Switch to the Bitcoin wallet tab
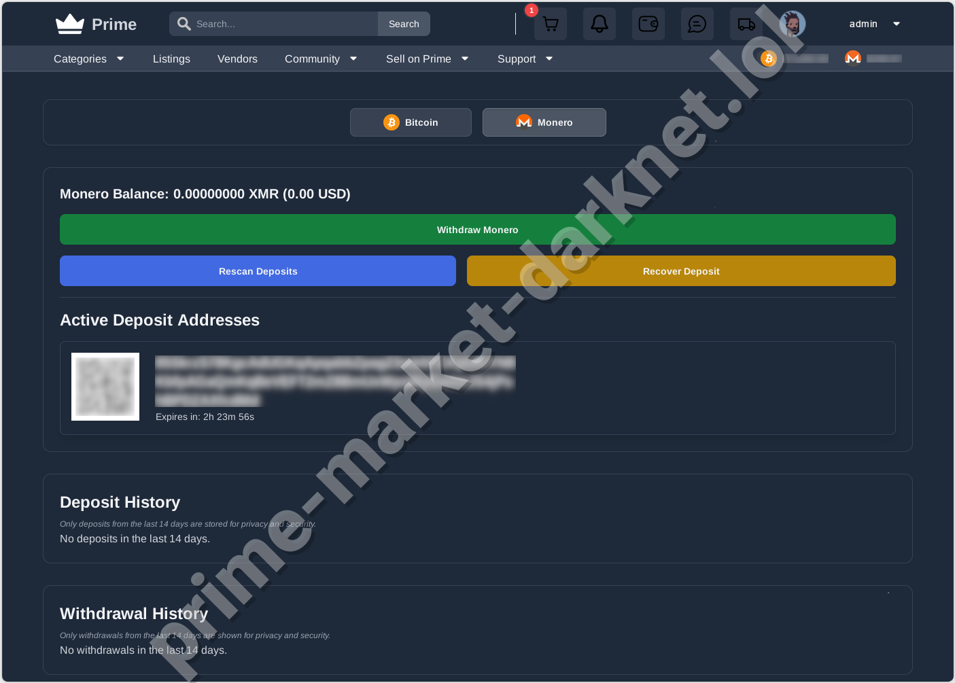 click(411, 122)
